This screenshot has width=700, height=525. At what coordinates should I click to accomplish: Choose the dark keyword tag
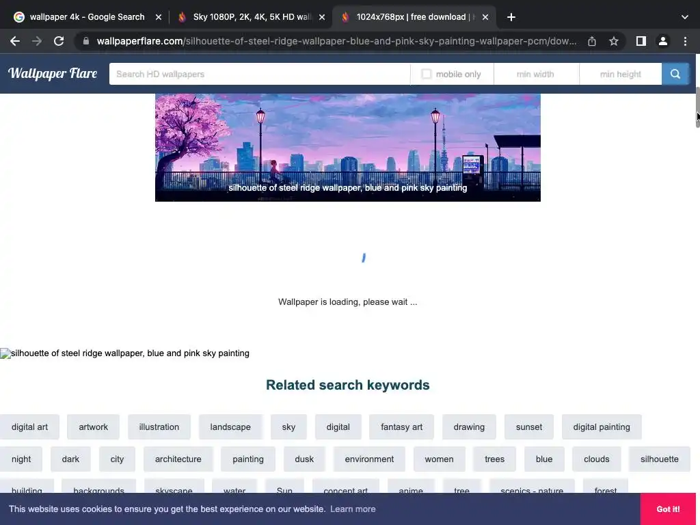coord(70,459)
